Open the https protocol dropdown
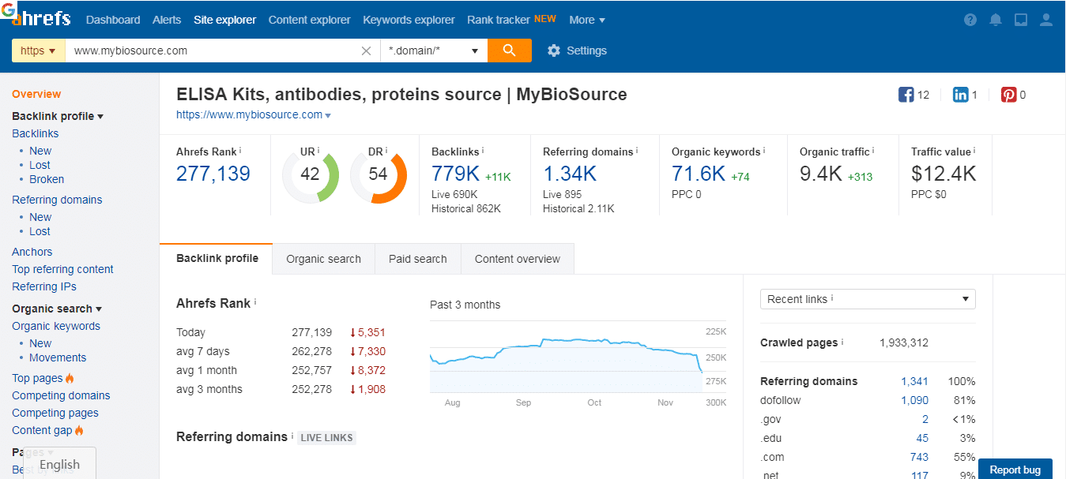1066x479 pixels. coord(38,51)
